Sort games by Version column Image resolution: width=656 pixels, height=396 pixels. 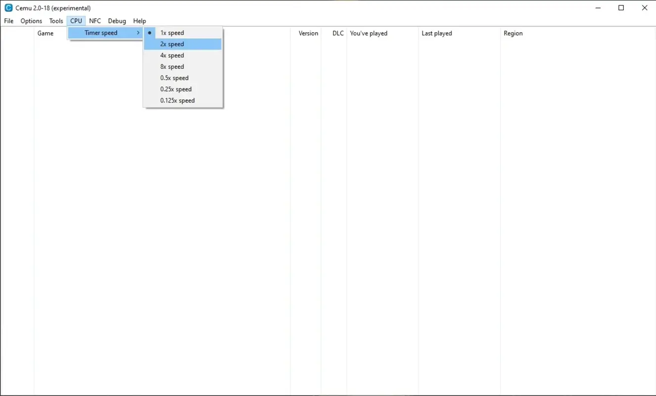(x=308, y=33)
